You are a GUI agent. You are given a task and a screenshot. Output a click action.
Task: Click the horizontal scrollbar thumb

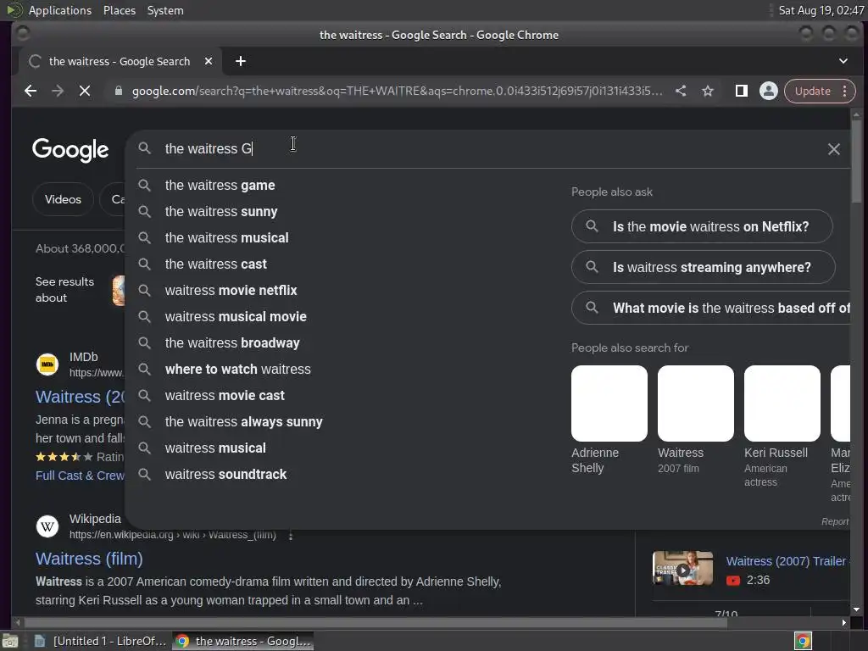pyautogui.click(x=375, y=622)
